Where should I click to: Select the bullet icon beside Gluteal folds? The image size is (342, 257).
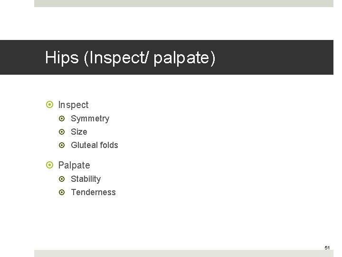tap(62, 145)
